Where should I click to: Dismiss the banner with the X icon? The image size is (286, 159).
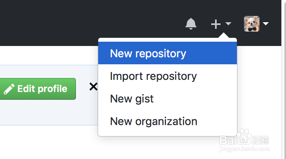pos(93,87)
